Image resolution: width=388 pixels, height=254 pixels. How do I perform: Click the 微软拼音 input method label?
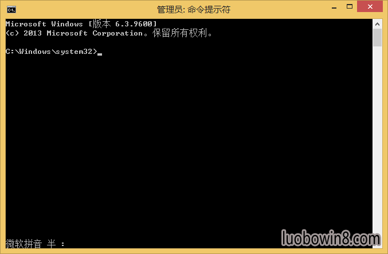23,244
